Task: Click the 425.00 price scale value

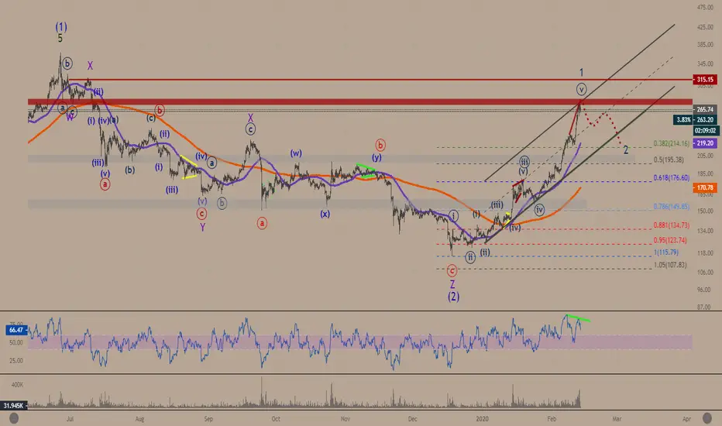Action: 705,27
